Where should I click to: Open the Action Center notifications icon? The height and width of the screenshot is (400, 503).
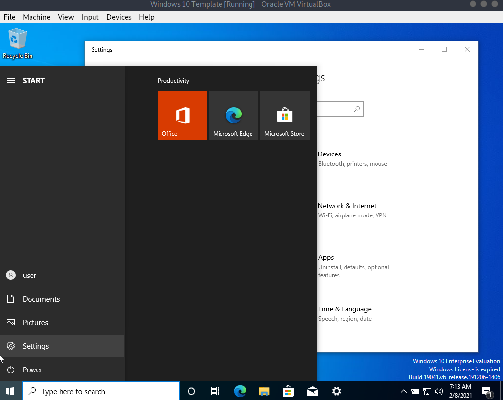pyautogui.click(x=488, y=391)
